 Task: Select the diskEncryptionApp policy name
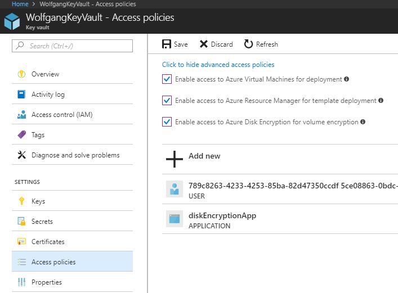[x=222, y=215]
